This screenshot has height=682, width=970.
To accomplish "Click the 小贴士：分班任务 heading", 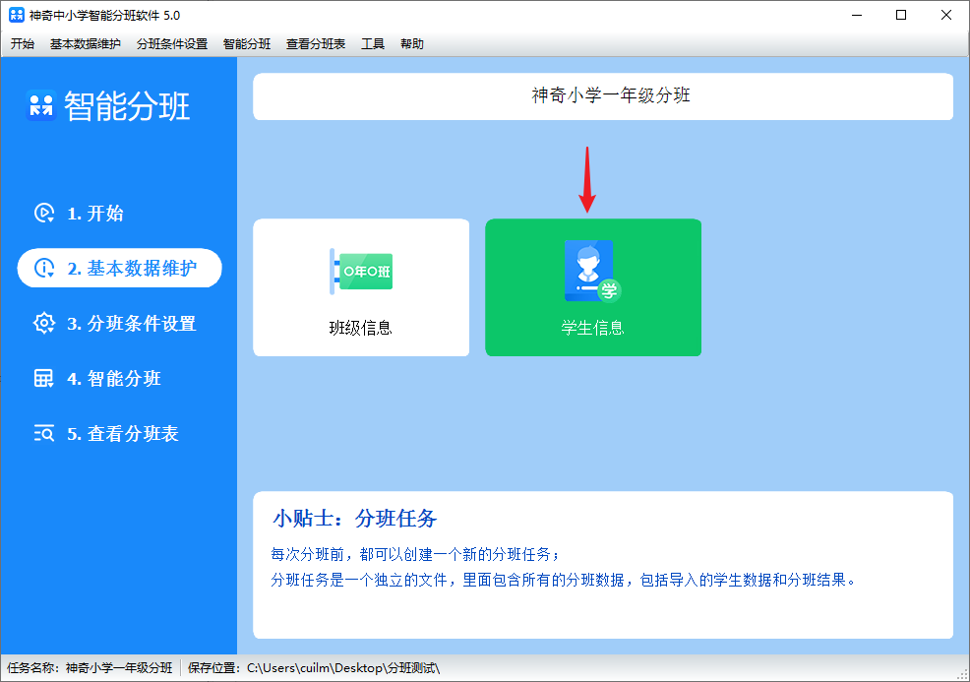I will 354,518.
